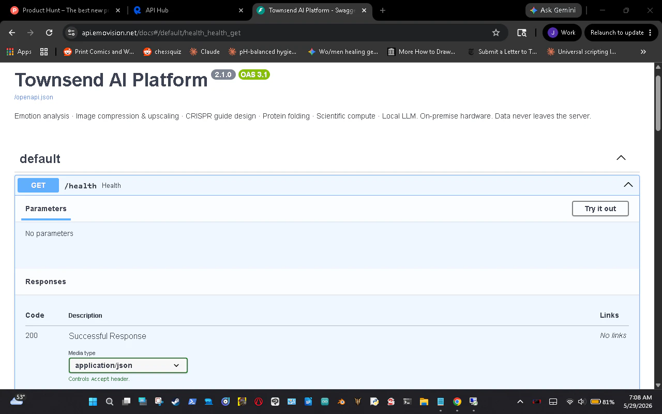
Task: Close the Product Hunt tab
Action: click(x=117, y=10)
